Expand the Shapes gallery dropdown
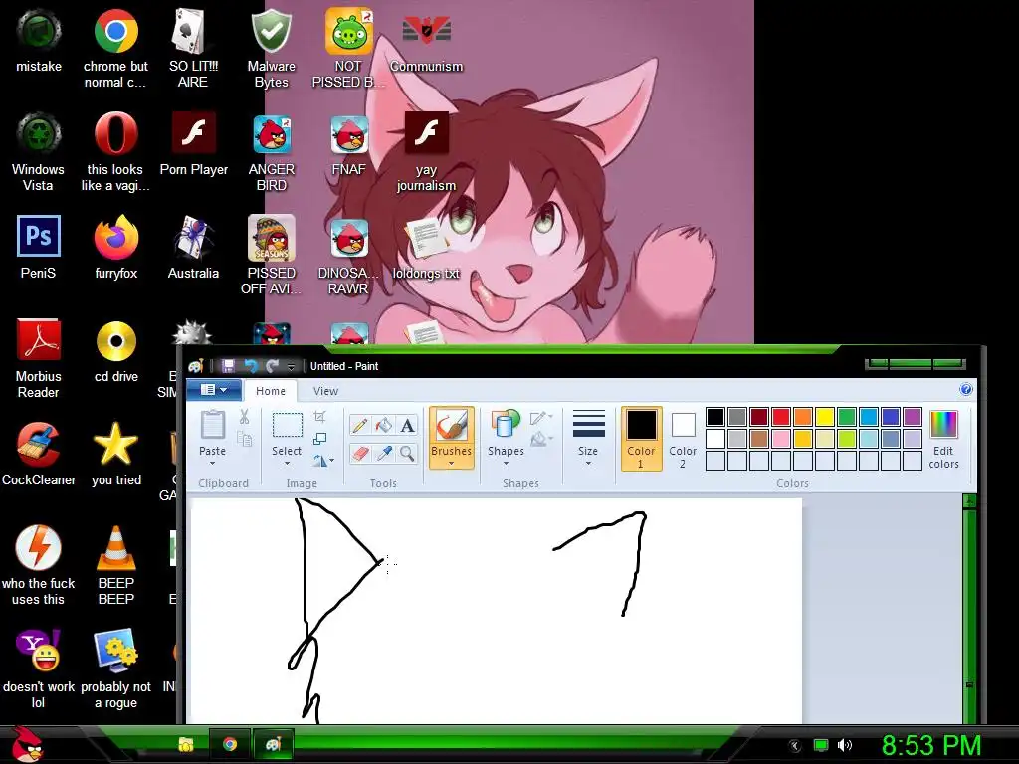Screen dimensions: 1019x764 tap(506, 464)
